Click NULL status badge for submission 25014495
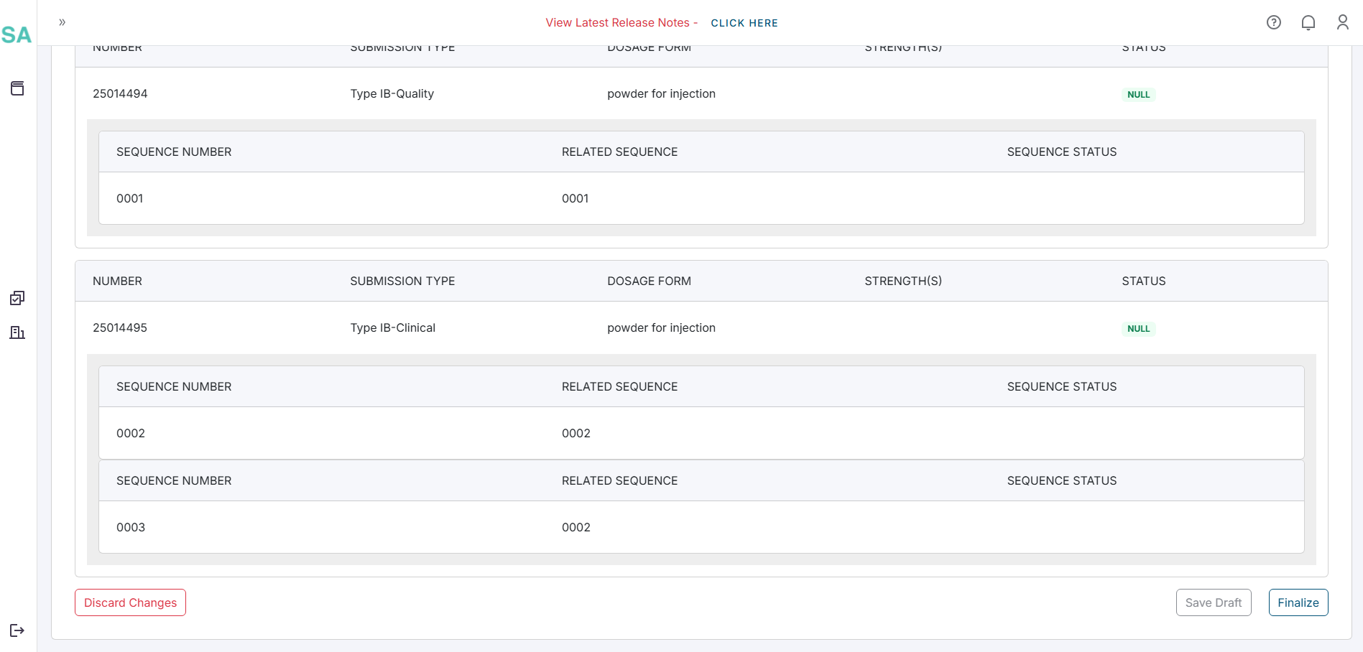Screen dimensions: 1363x652 1138,329
